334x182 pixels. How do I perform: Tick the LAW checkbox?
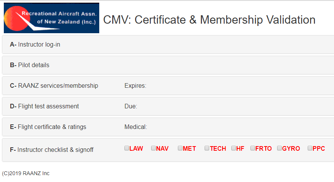pos(127,148)
